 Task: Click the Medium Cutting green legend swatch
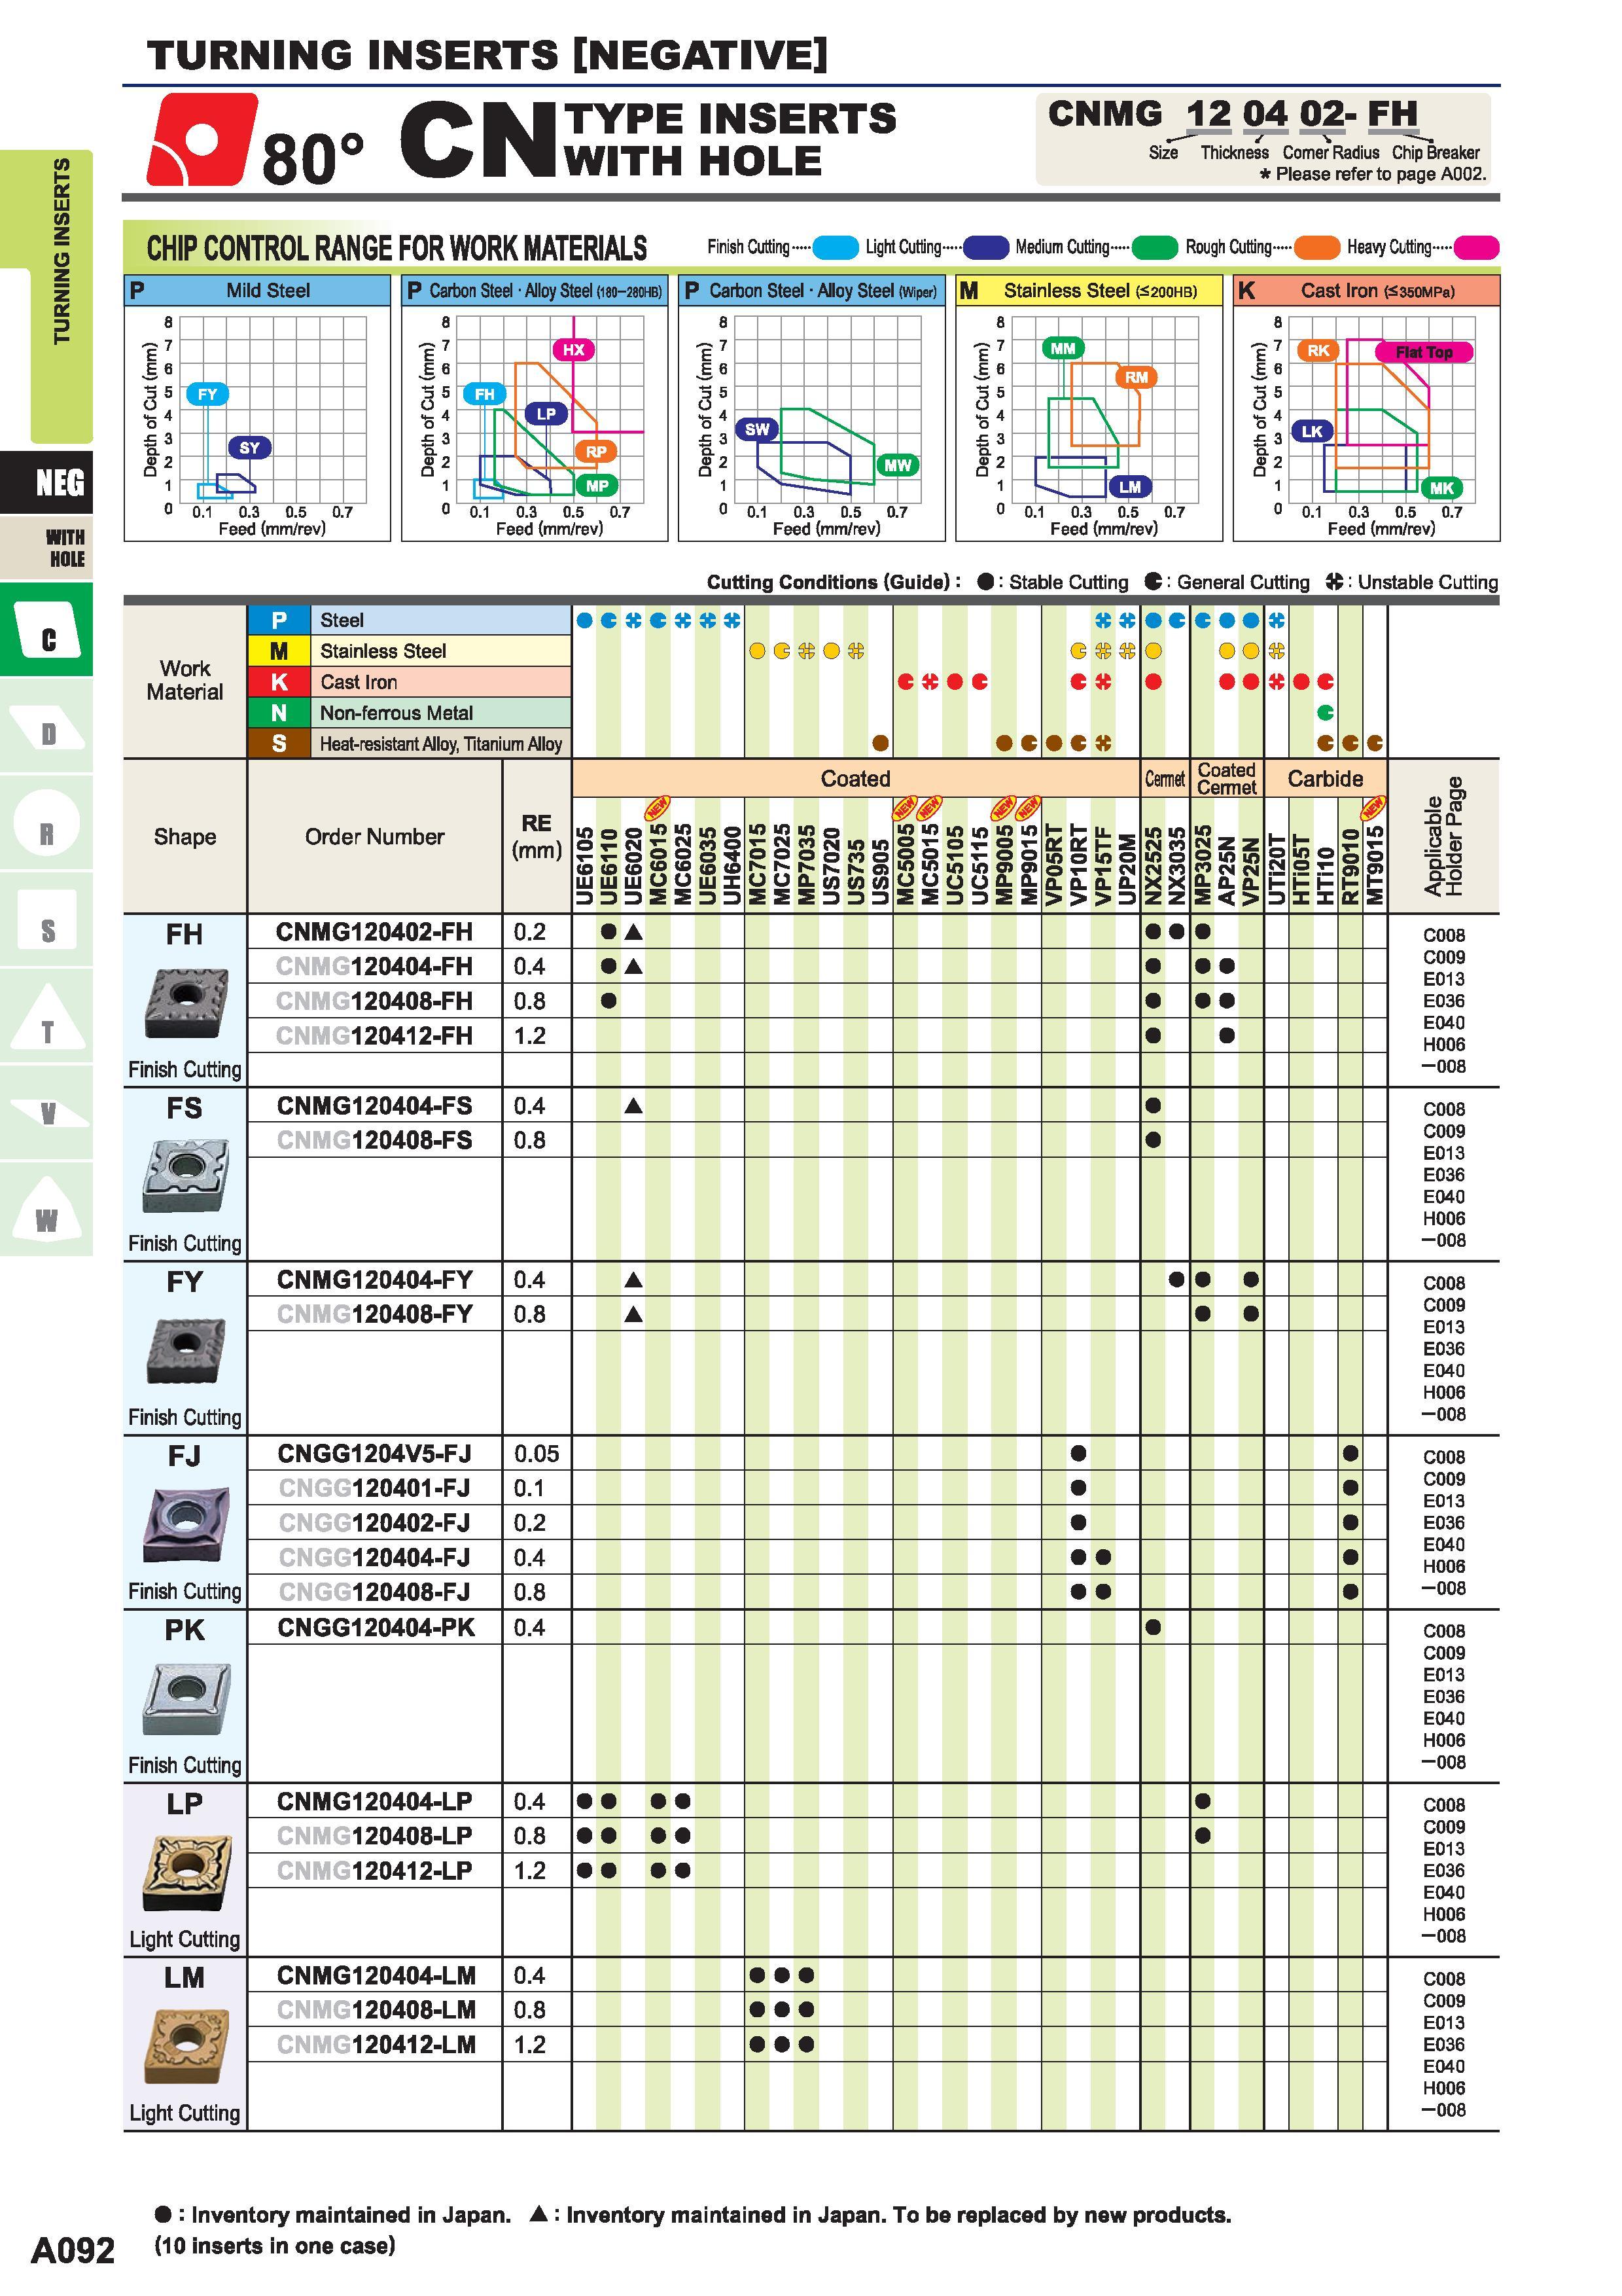click(1155, 247)
